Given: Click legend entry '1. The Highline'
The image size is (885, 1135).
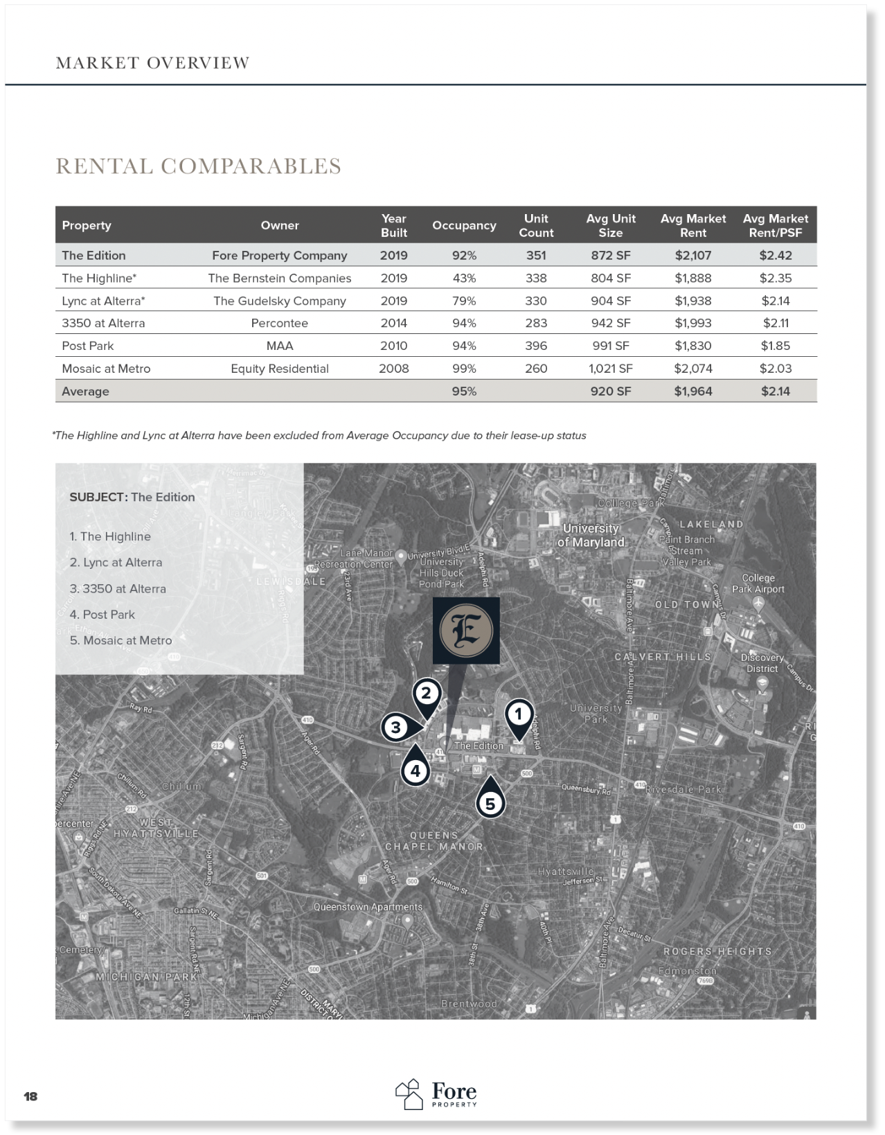Looking at the screenshot, I should point(110,536).
